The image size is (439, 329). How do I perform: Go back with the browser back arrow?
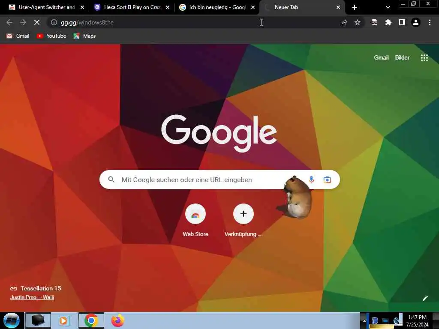pyautogui.click(x=9, y=22)
